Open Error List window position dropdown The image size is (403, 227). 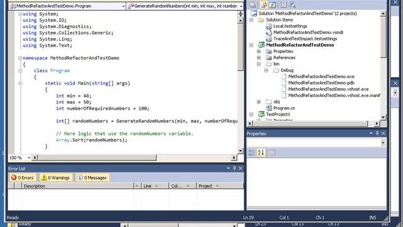pyautogui.click(x=228, y=168)
